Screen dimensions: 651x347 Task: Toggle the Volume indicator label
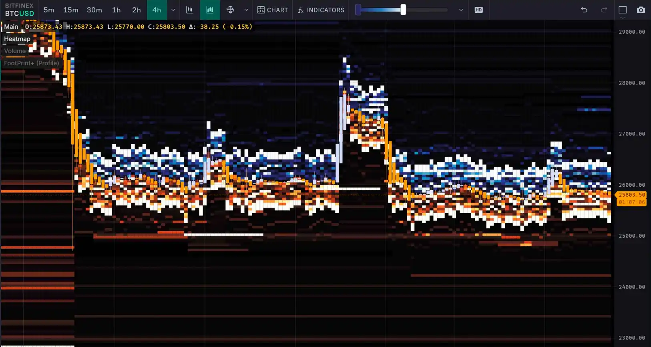[15, 51]
